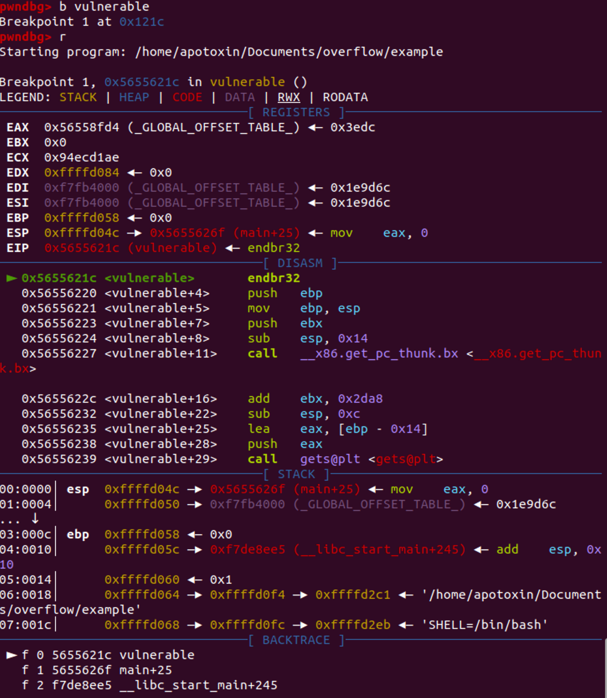Click the terminal scrollbar at the right edge
Viewport: 607px width, 698px height.
pos(605,666)
